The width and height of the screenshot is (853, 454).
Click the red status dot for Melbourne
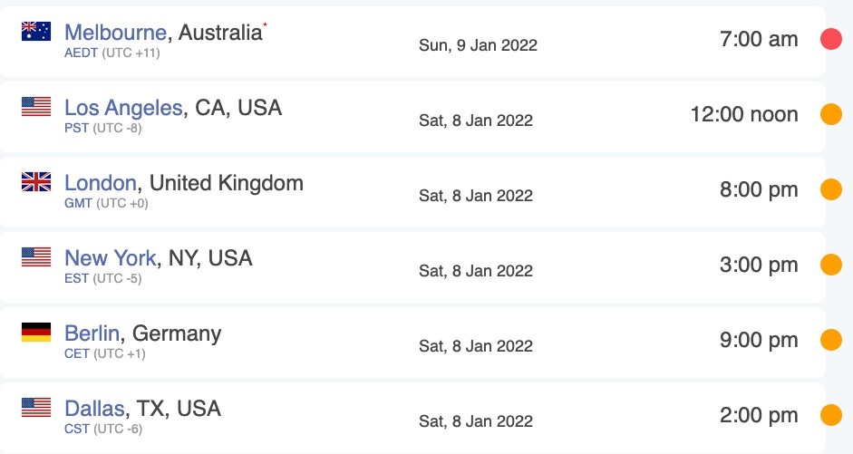(831, 39)
